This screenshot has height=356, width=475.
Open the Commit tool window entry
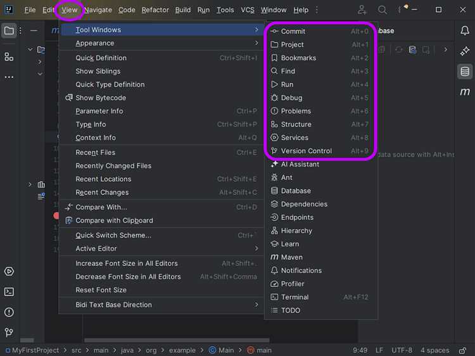pyautogui.click(x=320, y=31)
